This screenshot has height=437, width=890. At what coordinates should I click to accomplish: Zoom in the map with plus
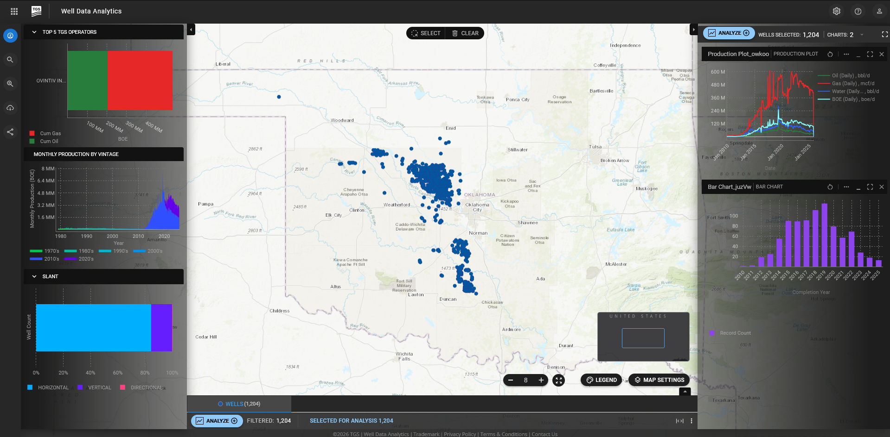541,380
